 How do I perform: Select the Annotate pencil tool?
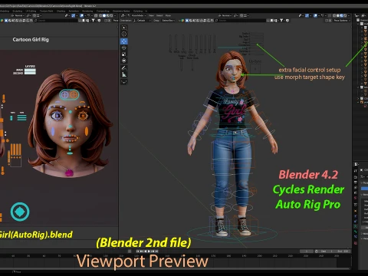pos(124,68)
